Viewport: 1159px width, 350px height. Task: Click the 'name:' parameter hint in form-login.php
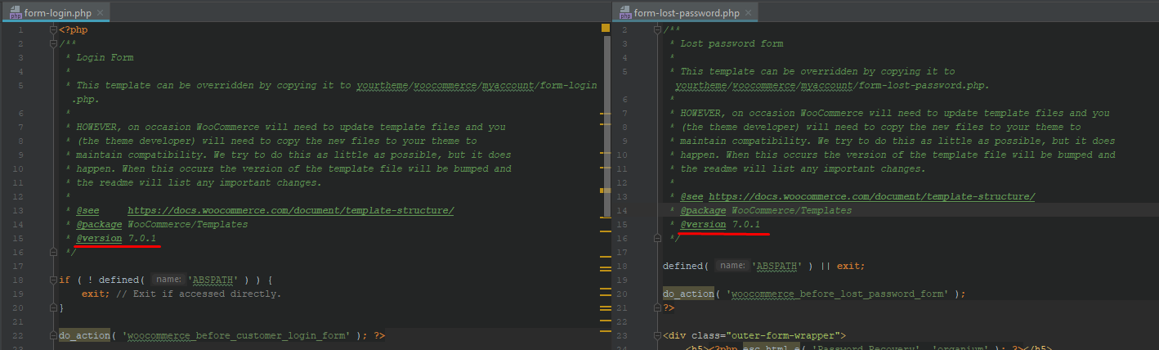click(x=168, y=280)
